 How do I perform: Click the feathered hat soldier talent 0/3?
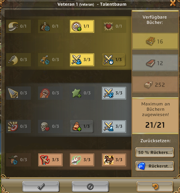pyautogui.click(x=18, y=160)
